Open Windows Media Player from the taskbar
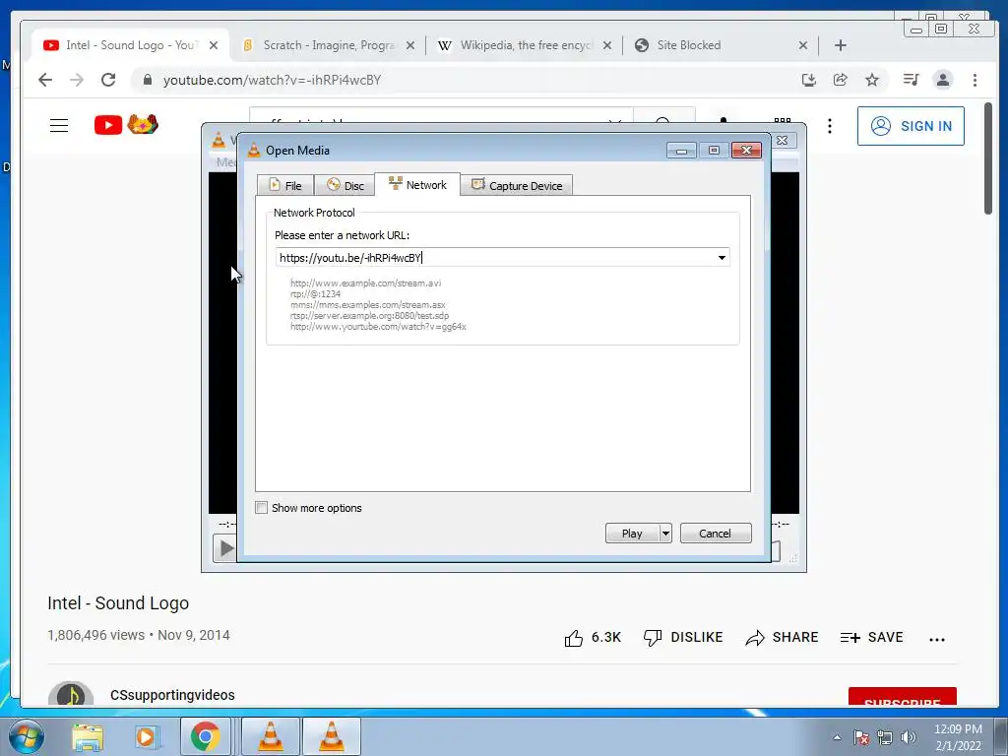The width and height of the screenshot is (1008, 756). 146,736
